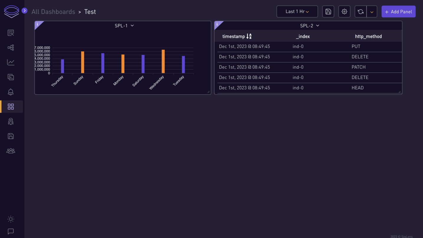
Task: Refresh the dashboard
Action: (361, 12)
